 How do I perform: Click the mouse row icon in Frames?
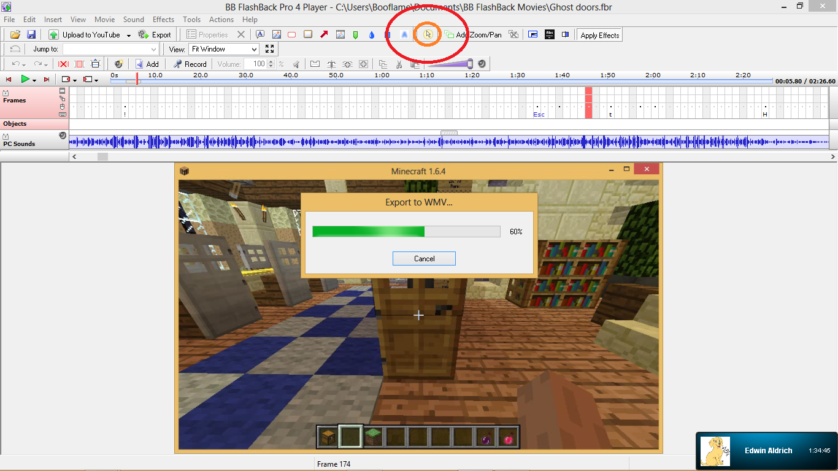point(63,106)
